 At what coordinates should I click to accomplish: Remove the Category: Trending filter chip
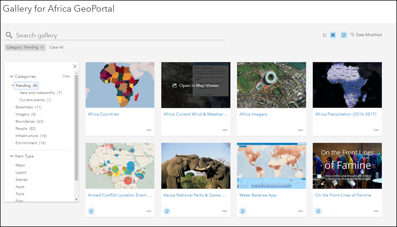(x=42, y=47)
